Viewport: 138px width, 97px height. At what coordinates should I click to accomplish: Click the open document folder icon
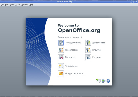coord(61,73)
